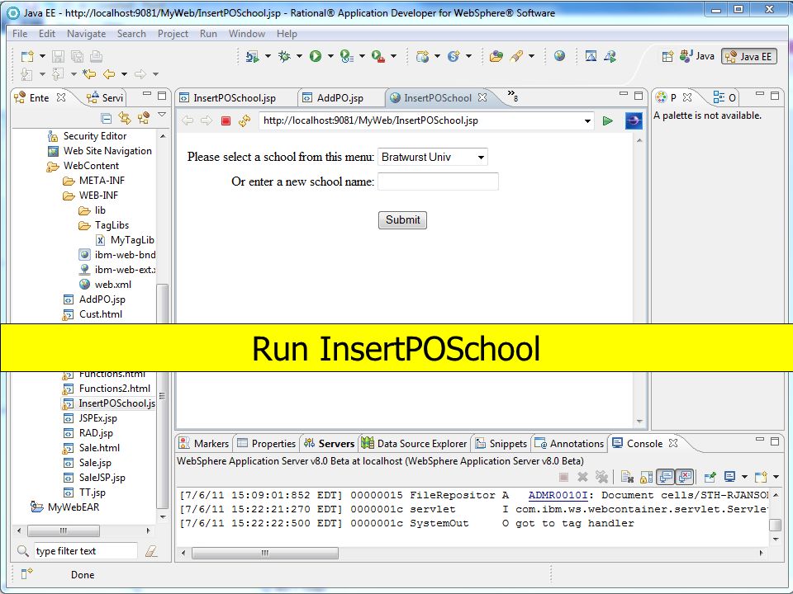Show hidden editors list chevron
This screenshot has width=793, height=594.
click(512, 96)
